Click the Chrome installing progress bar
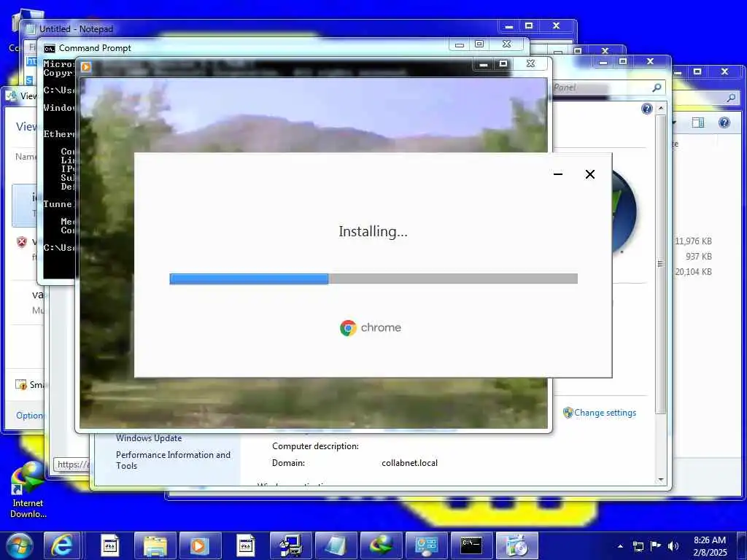The height and width of the screenshot is (560, 747). [373, 279]
